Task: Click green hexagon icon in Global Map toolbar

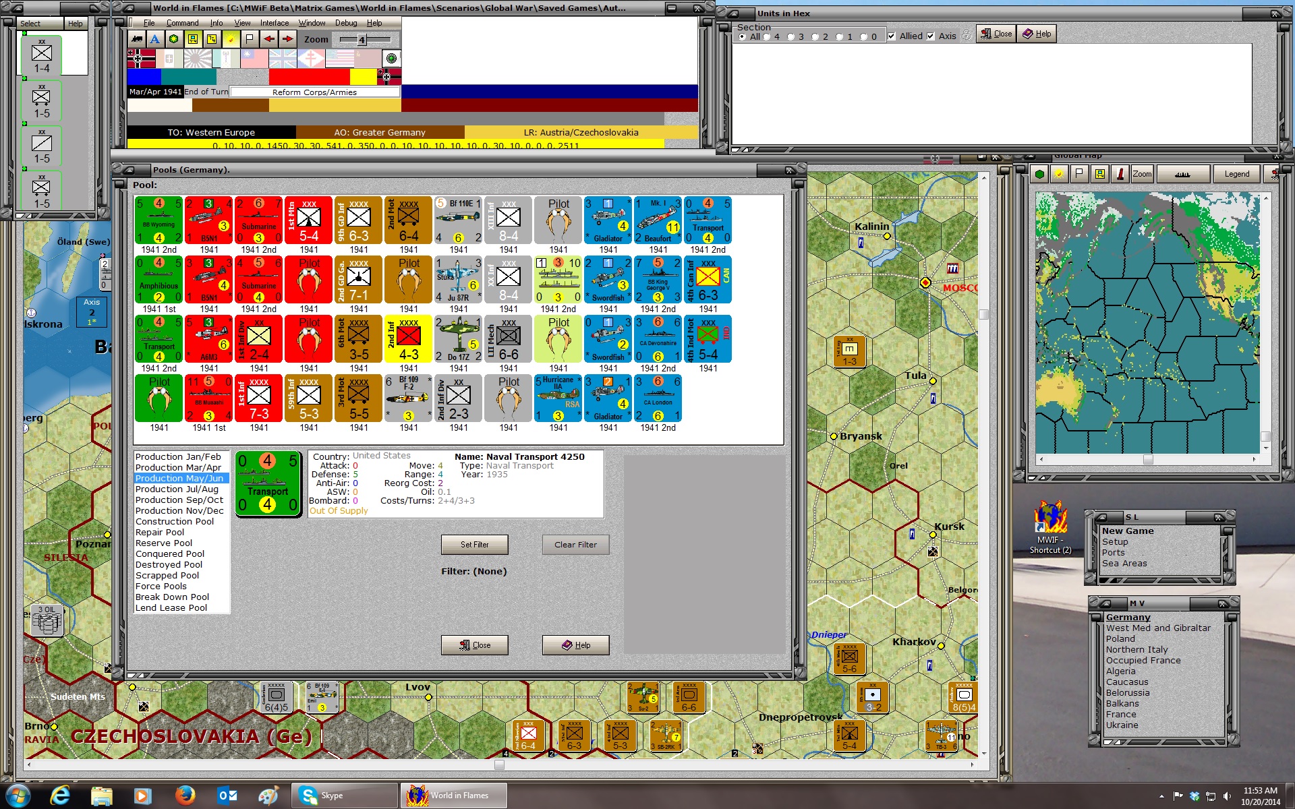Action: click(x=1040, y=174)
